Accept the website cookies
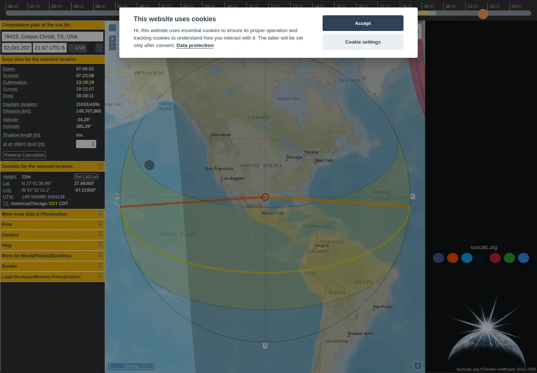537x373 pixels. tap(363, 23)
